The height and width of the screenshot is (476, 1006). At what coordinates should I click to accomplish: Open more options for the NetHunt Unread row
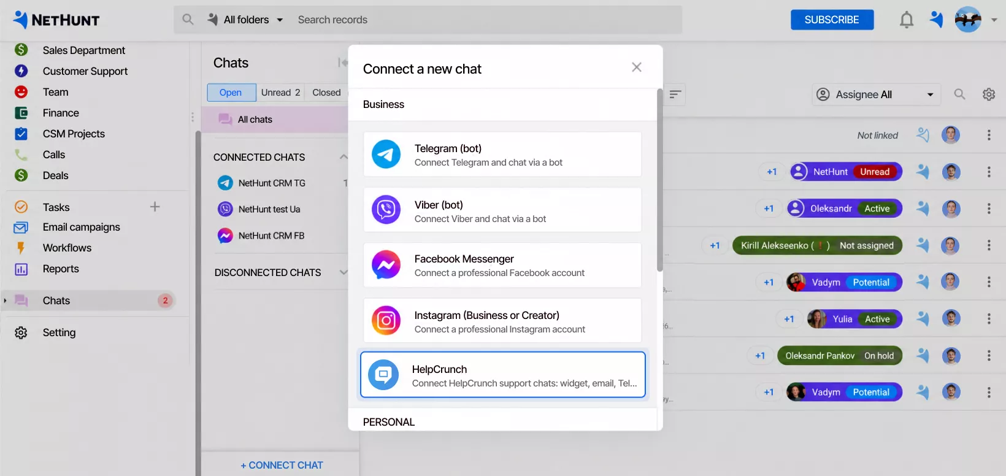tap(989, 172)
